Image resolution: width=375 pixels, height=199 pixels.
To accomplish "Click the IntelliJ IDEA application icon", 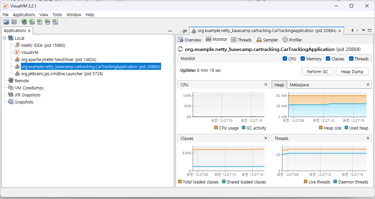I will pos(17,45).
